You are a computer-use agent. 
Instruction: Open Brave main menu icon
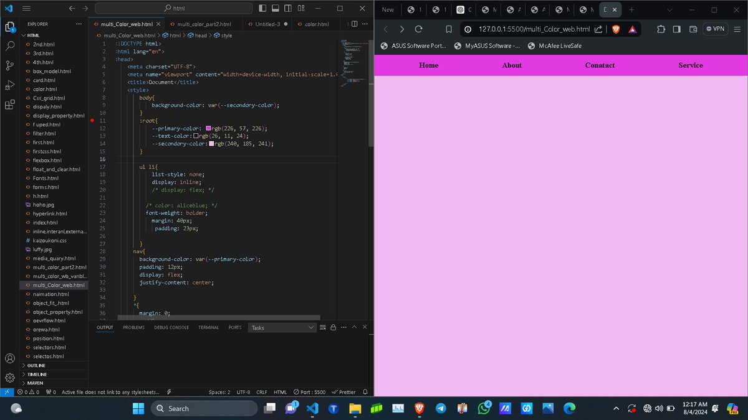pos(738,29)
